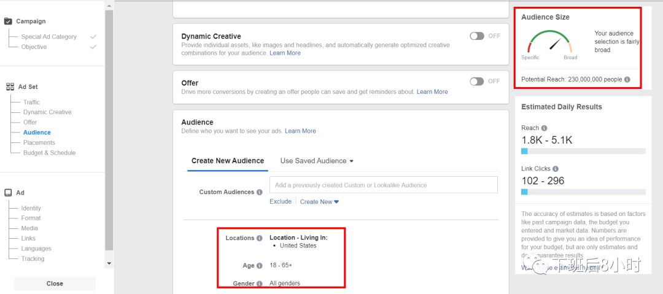Click the 18 - 65+ age value
Image resolution: width=663 pixels, height=294 pixels.
(281, 265)
